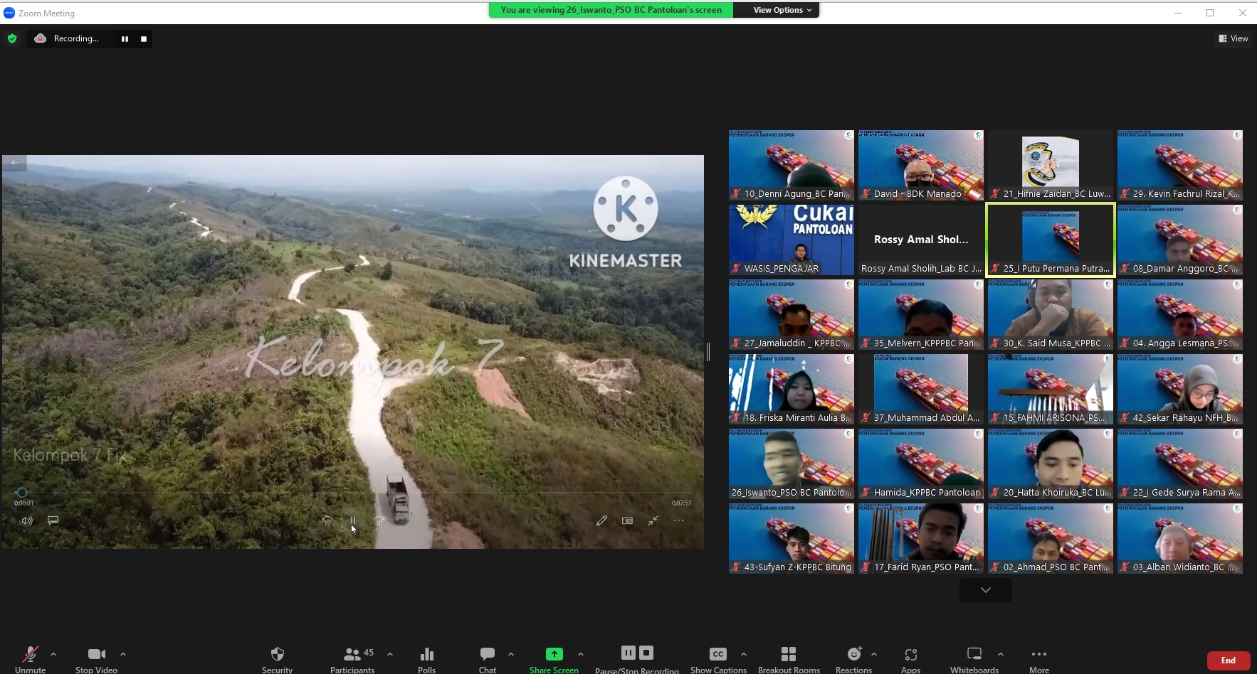Open the View Options dropdown
The image size is (1257, 674).
[x=782, y=10]
